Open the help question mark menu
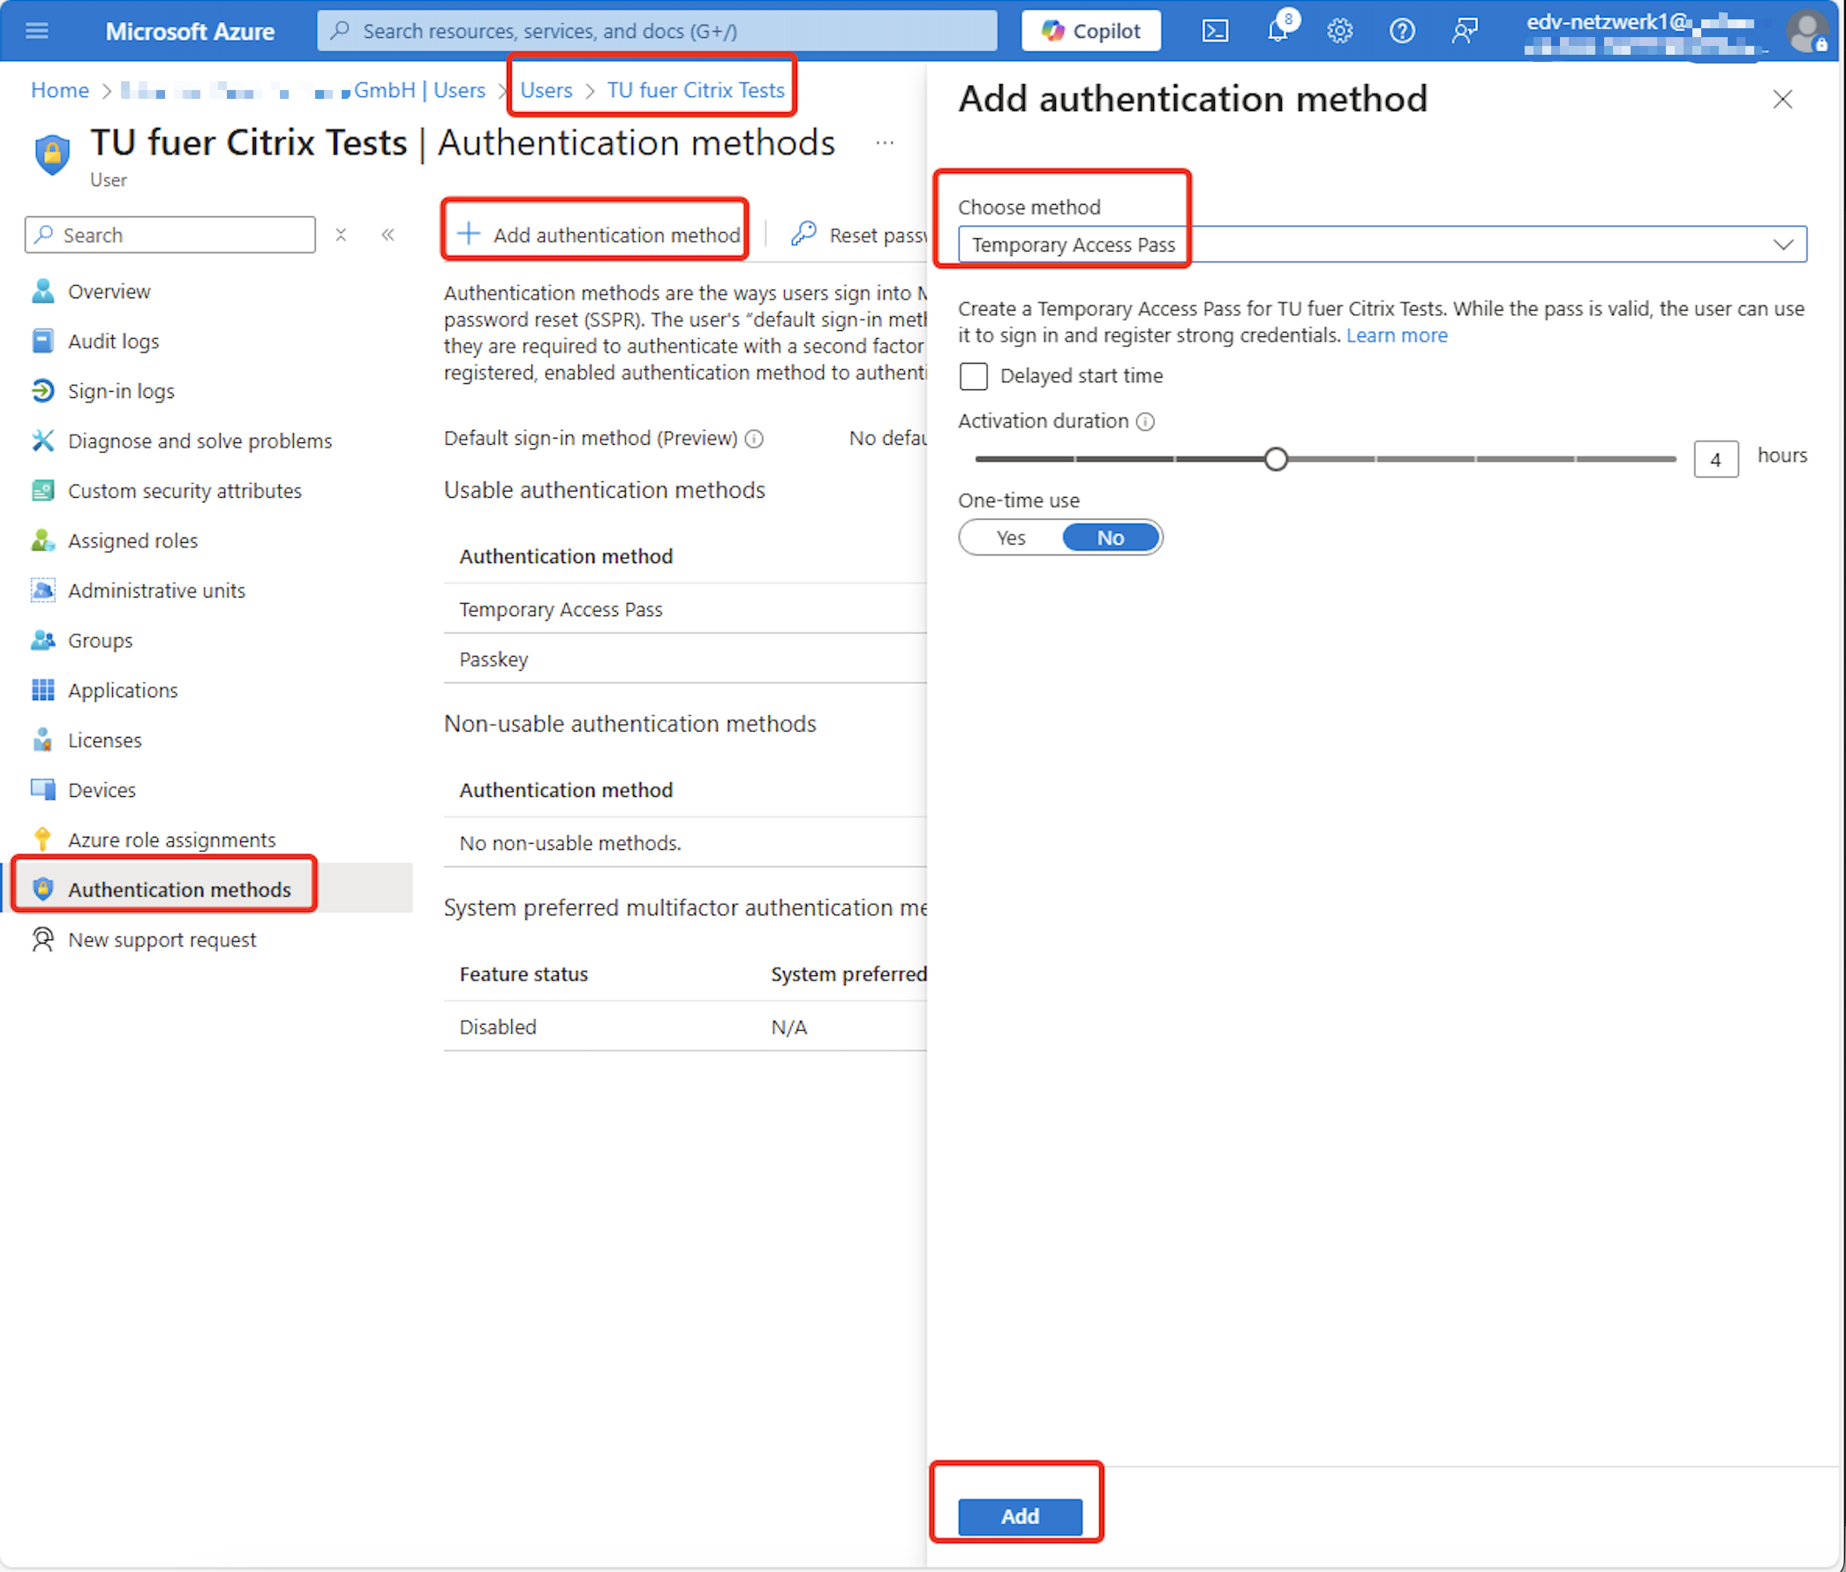The height and width of the screenshot is (1572, 1846). tap(1402, 31)
